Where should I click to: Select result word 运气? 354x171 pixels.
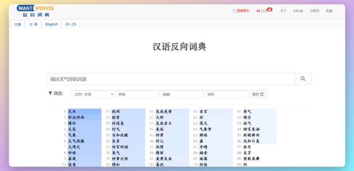point(247,123)
